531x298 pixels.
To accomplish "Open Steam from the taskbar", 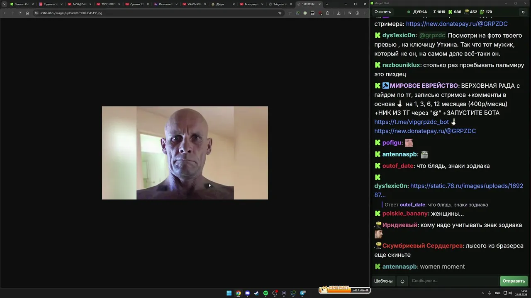I will [256, 293].
